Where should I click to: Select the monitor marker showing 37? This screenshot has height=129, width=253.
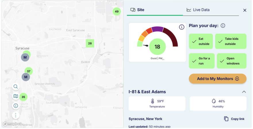(29, 71)
